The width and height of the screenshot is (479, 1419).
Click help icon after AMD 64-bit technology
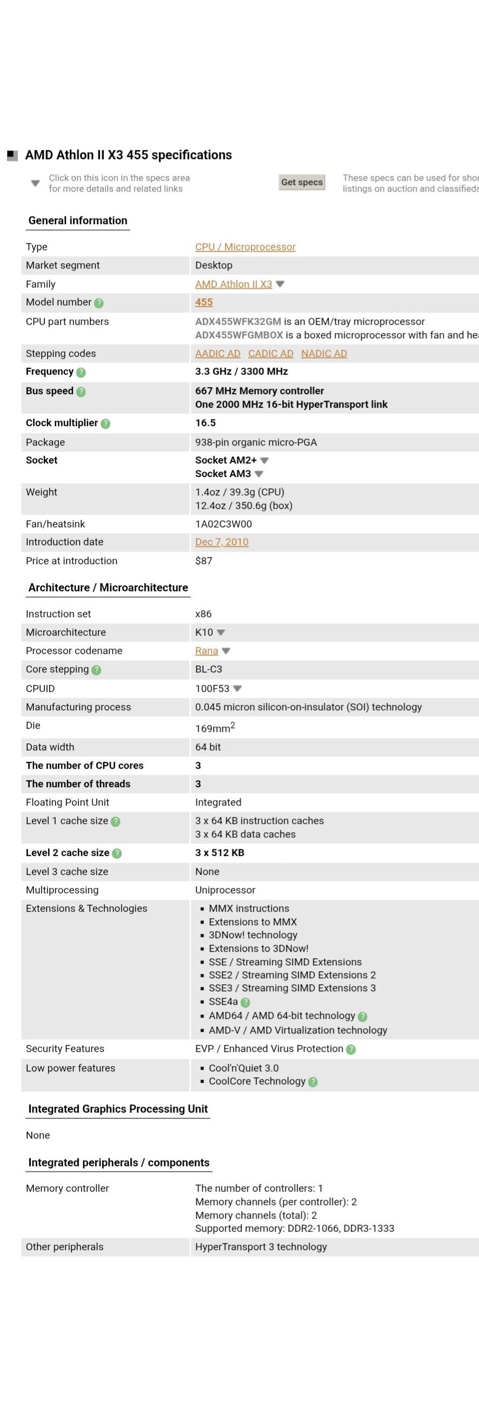362,1016
